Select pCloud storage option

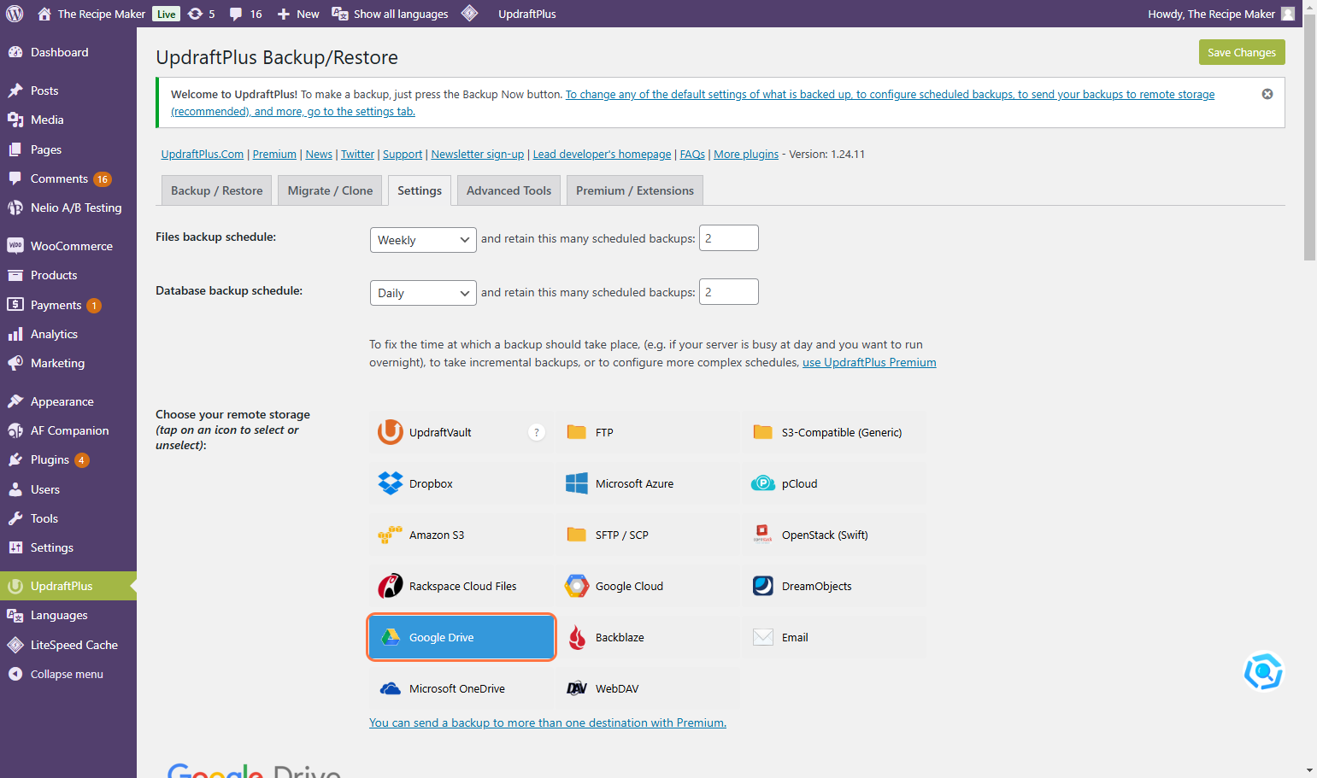click(834, 483)
